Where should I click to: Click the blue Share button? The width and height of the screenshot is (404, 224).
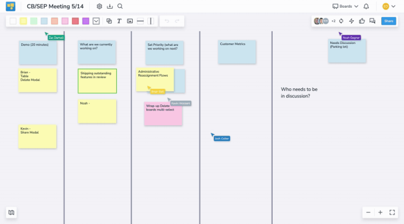pyautogui.click(x=388, y=21)
